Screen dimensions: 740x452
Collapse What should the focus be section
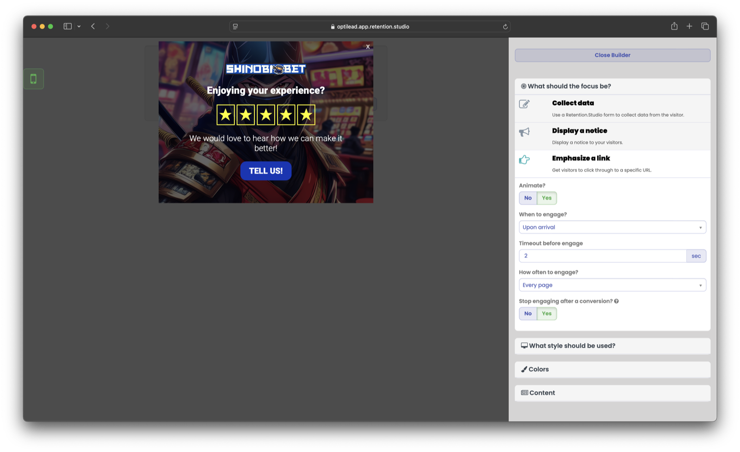pyautogui.click(x=612, y=87)
